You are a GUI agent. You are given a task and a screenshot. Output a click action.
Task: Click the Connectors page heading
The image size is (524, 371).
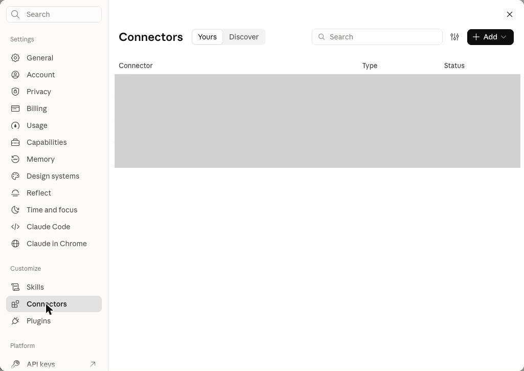pyautogui.click(x=151, y=37)
